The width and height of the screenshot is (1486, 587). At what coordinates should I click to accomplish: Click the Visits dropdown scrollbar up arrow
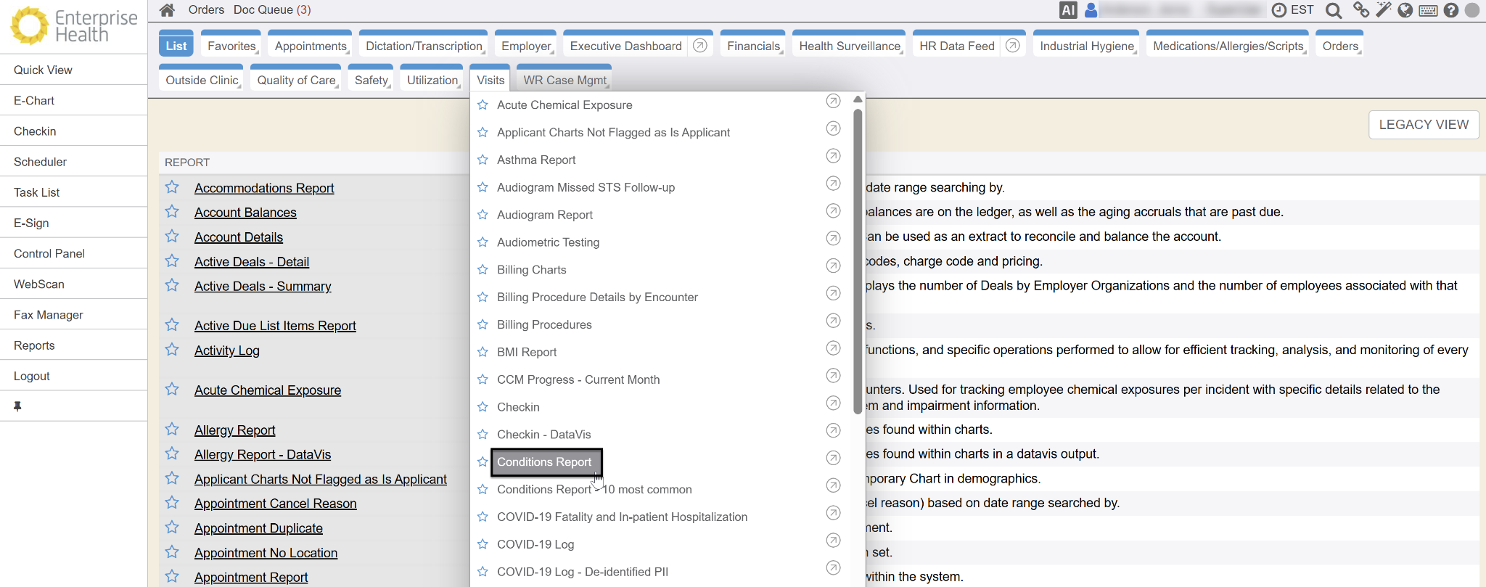[858, 99]
